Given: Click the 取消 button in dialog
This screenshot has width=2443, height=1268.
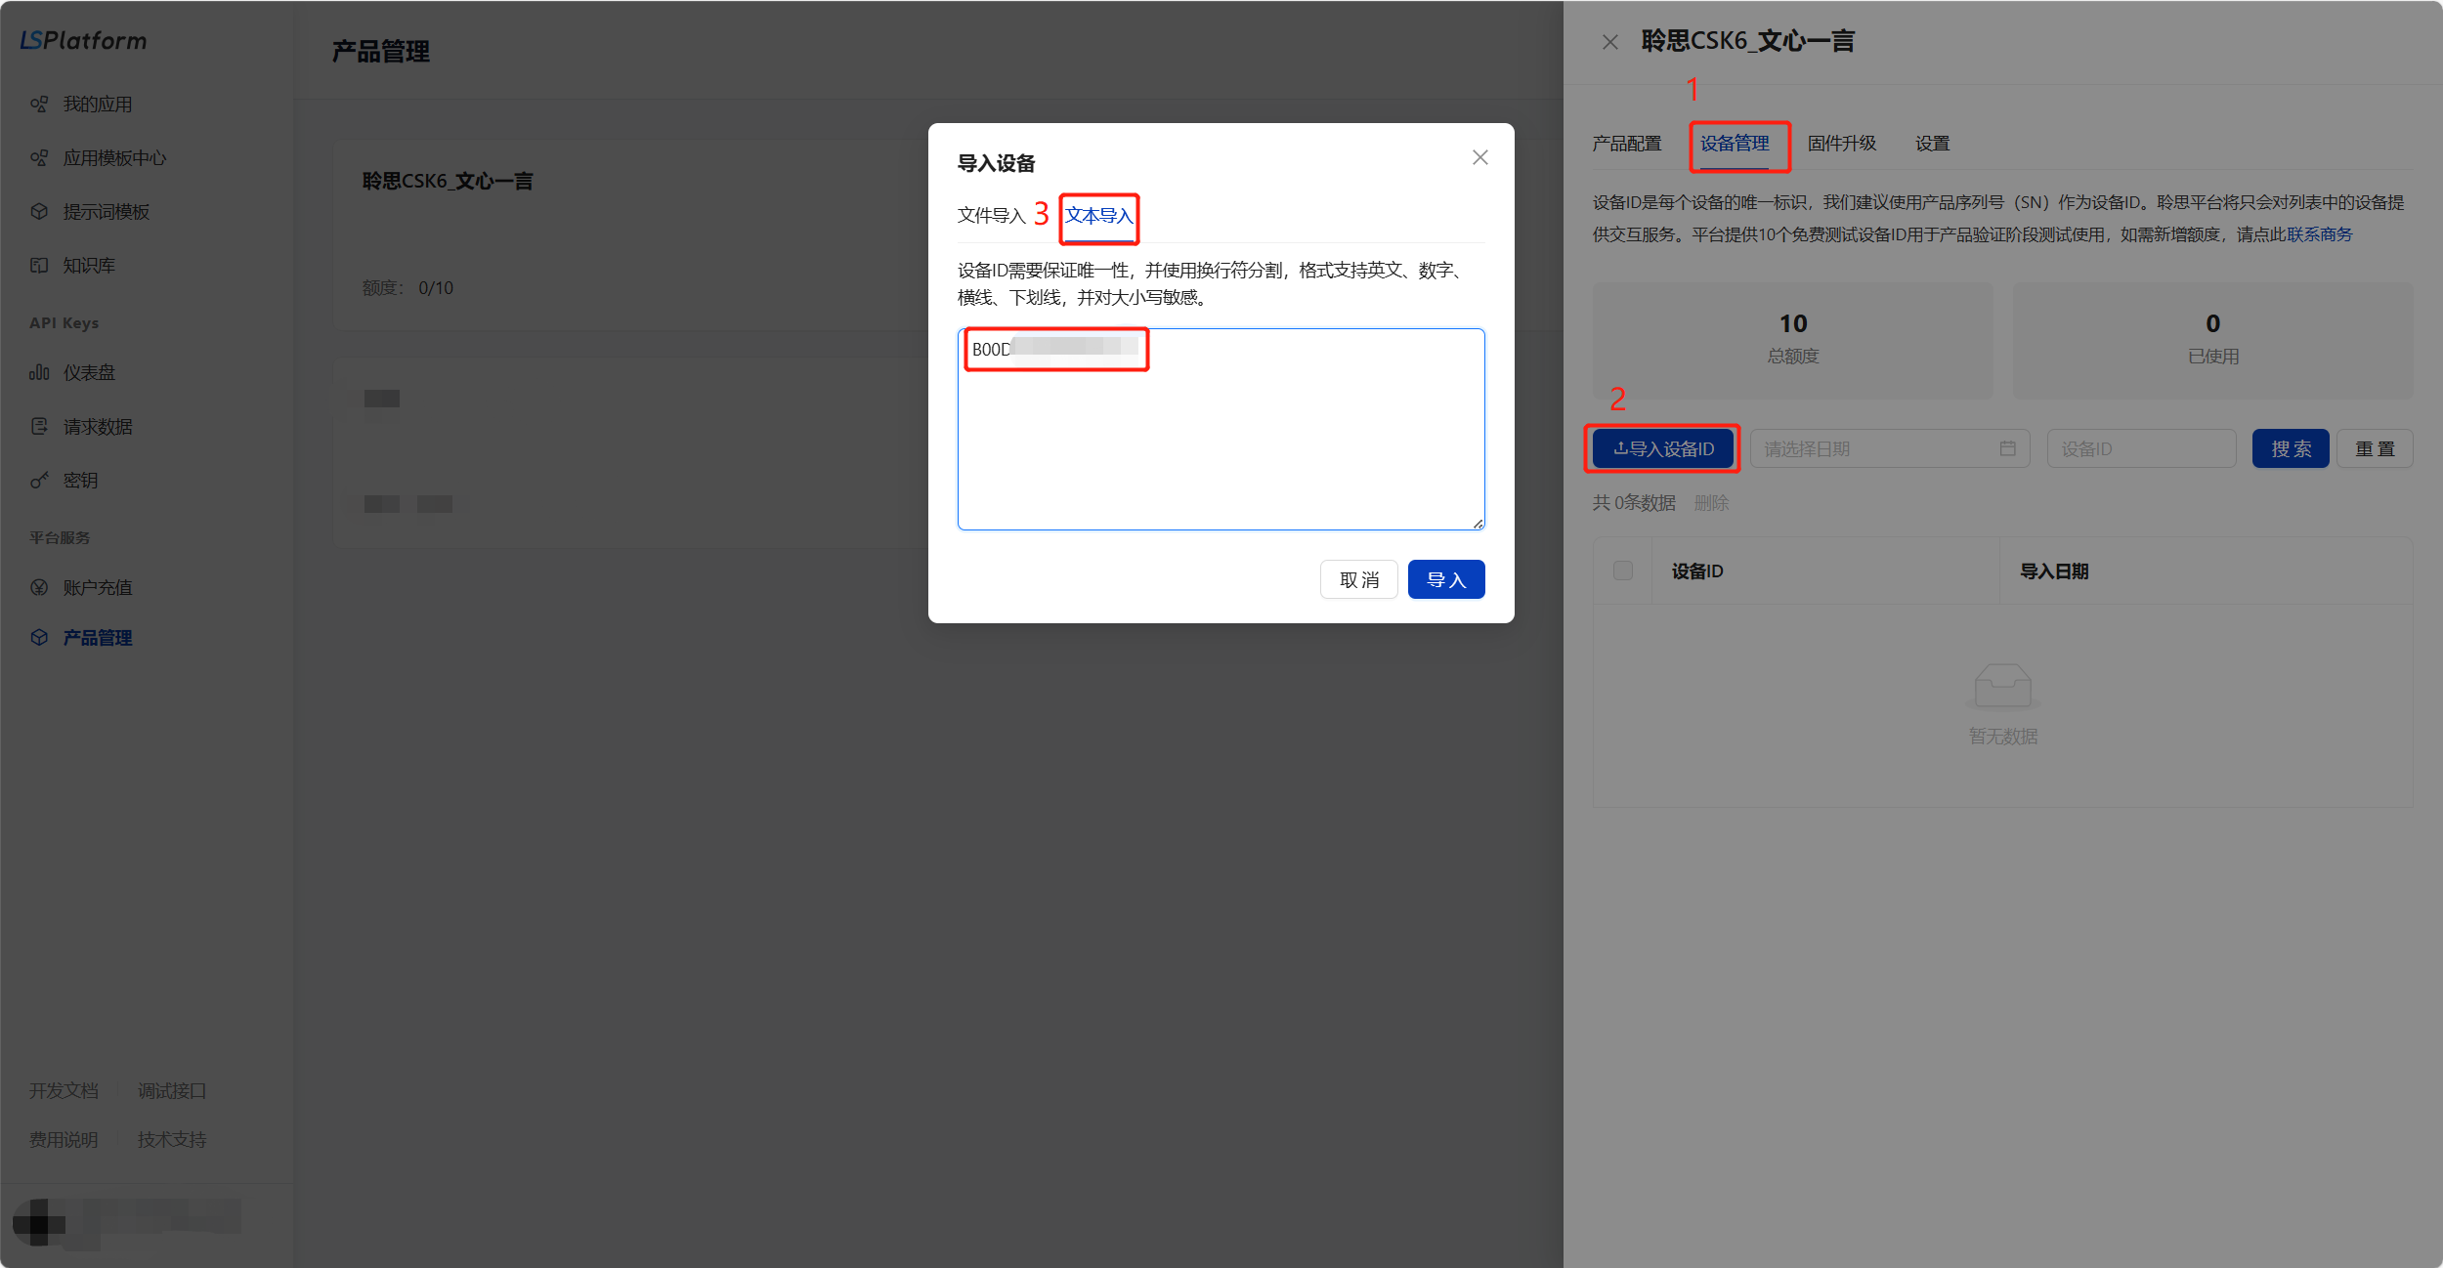Looking at the screenshot, I should click(1358, 579).
